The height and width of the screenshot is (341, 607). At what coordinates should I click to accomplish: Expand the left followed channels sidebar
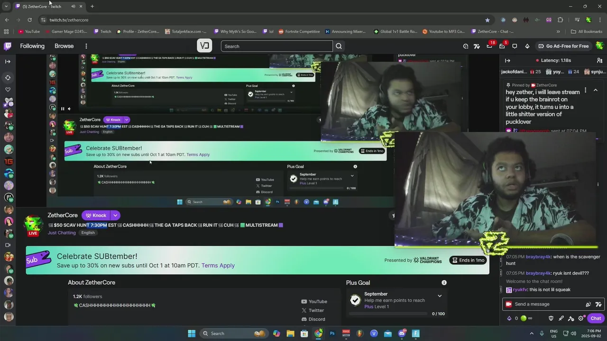point(8,61)
